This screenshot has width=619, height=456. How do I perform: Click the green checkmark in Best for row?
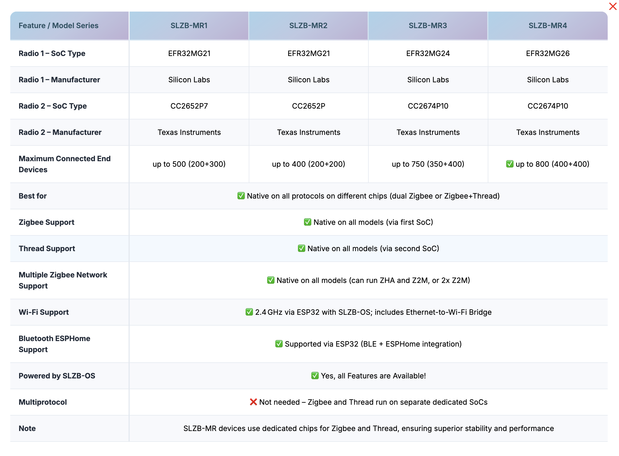pyautogui.click(x=241, y=196)
